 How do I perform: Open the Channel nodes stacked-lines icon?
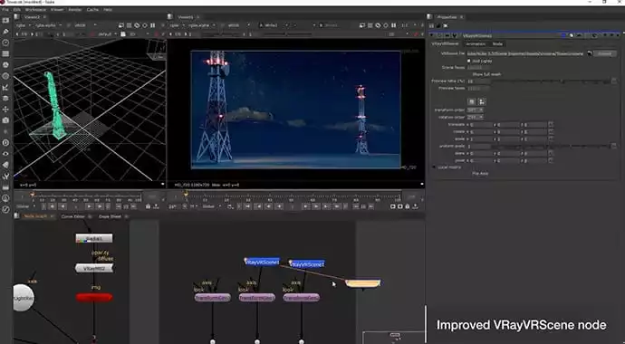point(5,53)
